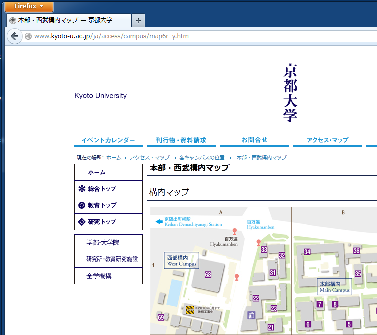Click building marker 33 on the map

click(264, 250)
